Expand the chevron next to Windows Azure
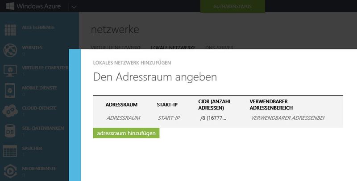Screen dimensions: 357x181 point(74,7)
